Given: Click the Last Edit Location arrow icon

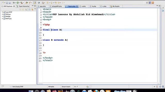Looking at the screenshot, I should (x=56, y=3).
